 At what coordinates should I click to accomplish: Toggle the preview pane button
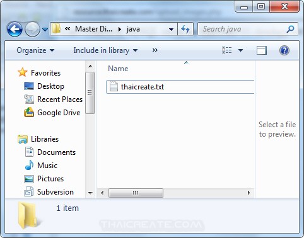(x=262, y=50)
